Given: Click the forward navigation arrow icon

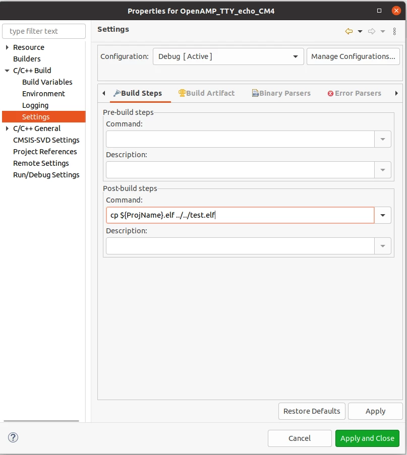Looking at the screenshot, I should [x=372, y=31].
